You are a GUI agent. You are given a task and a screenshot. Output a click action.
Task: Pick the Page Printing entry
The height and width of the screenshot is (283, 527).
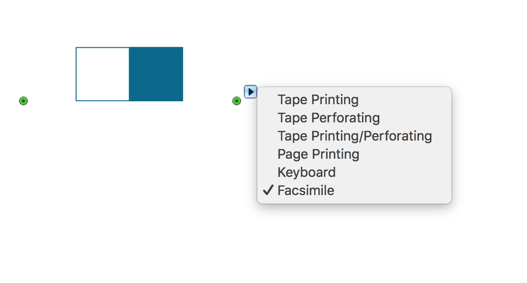pos(318,154)
